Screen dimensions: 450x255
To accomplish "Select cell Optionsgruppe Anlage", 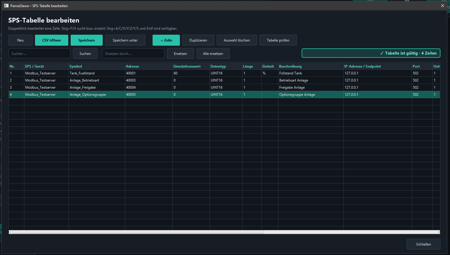I will click(311, 95).
